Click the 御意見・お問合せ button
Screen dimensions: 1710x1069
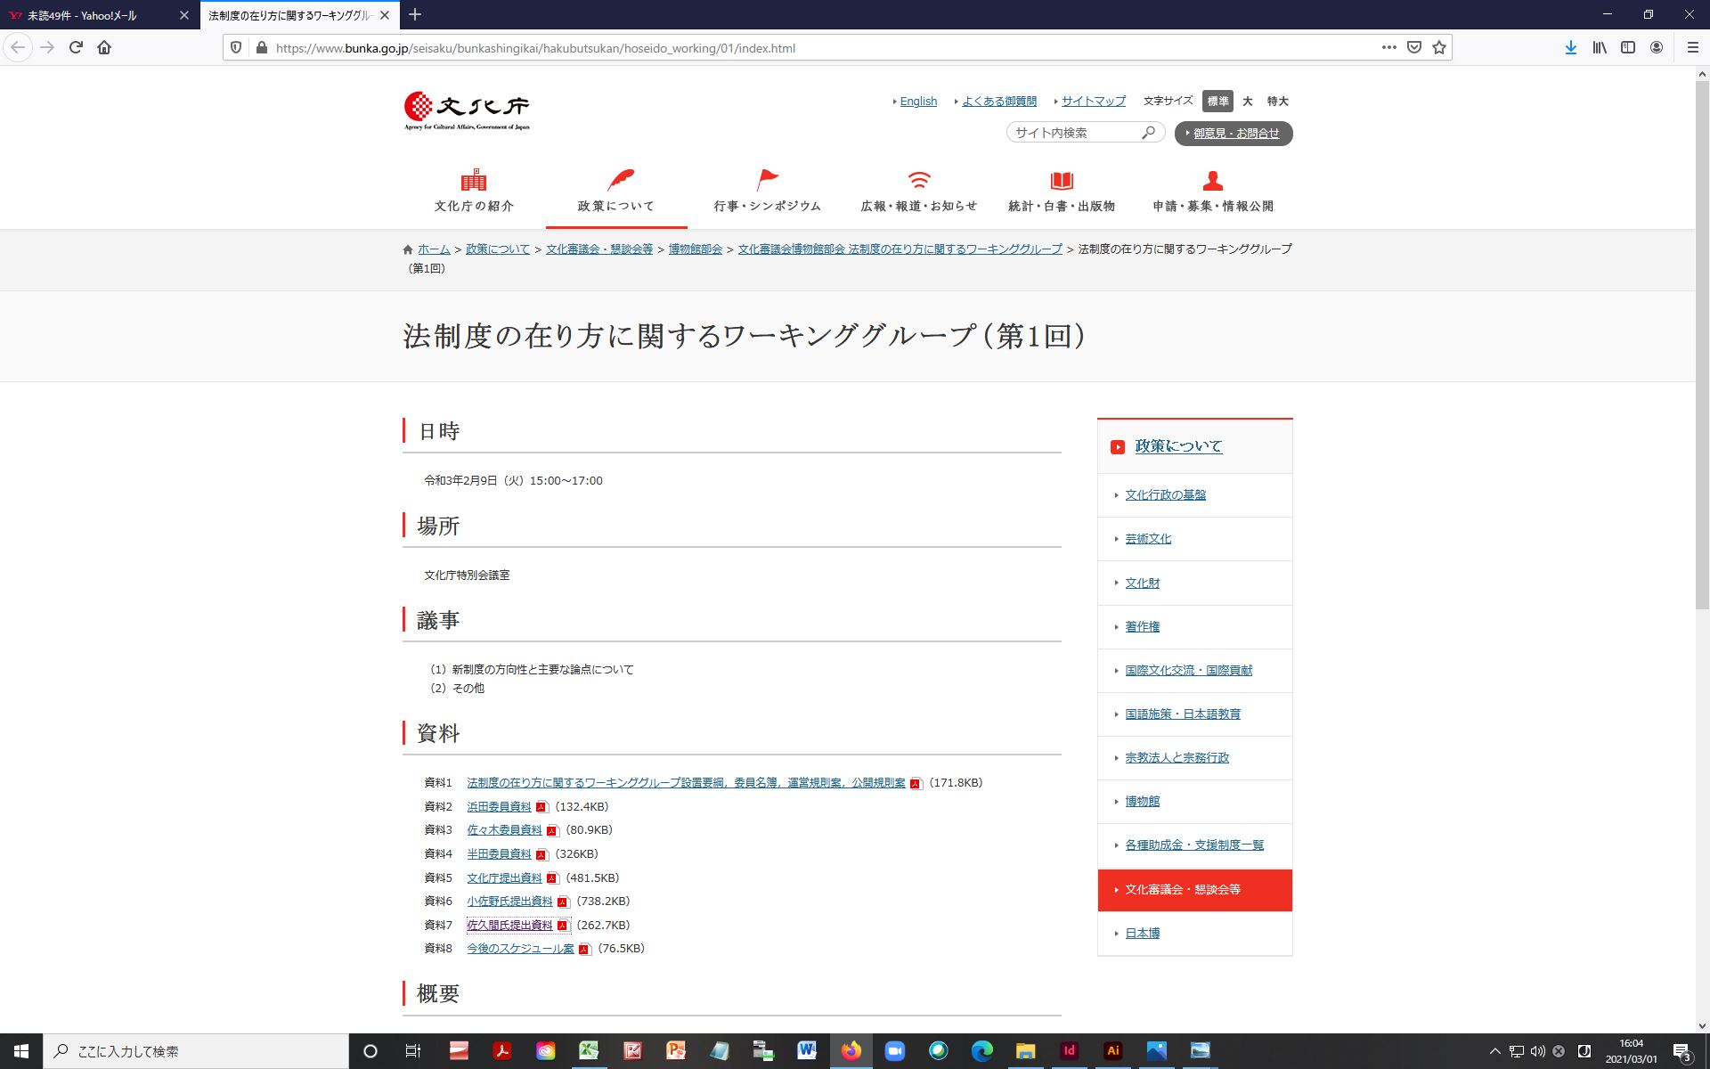[1234, 133]
